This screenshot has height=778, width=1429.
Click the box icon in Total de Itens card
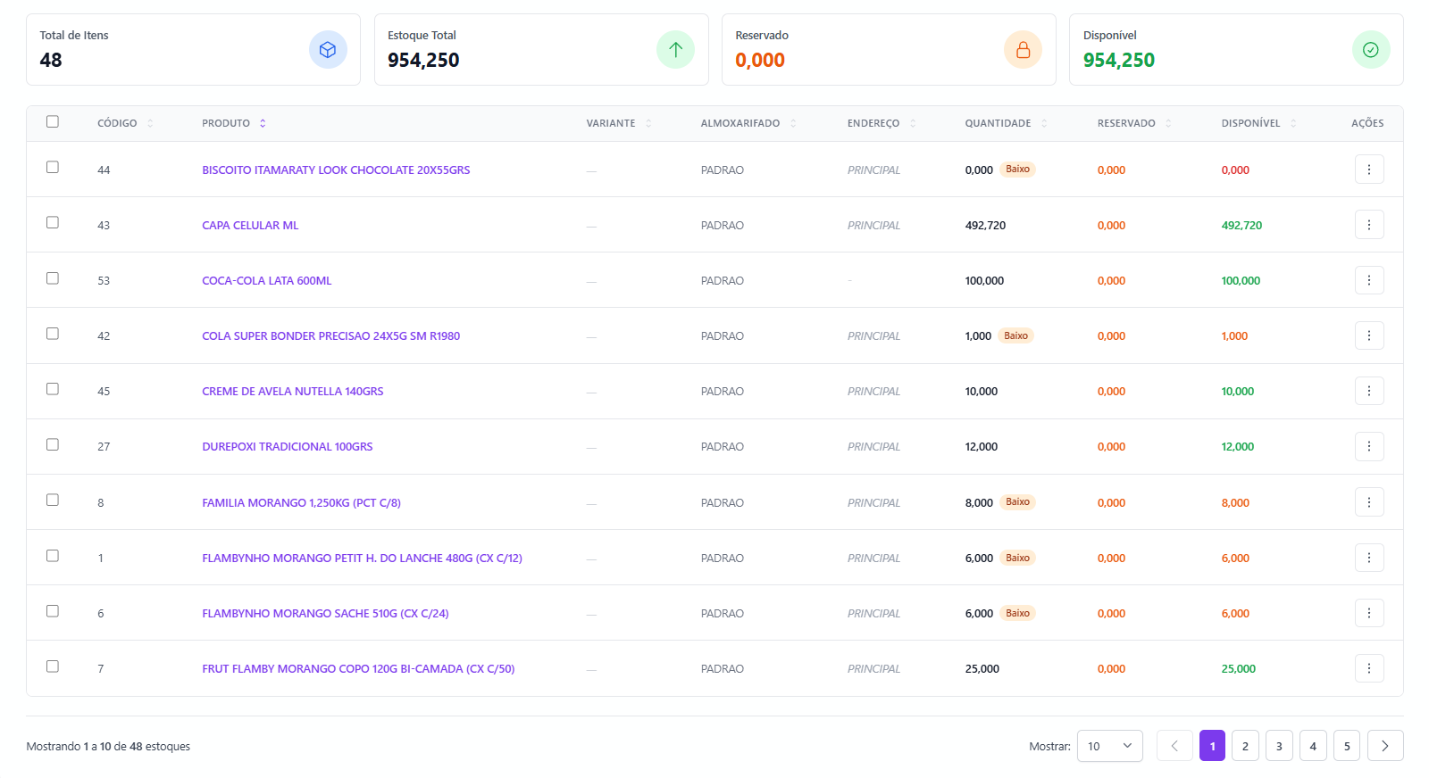328,50
